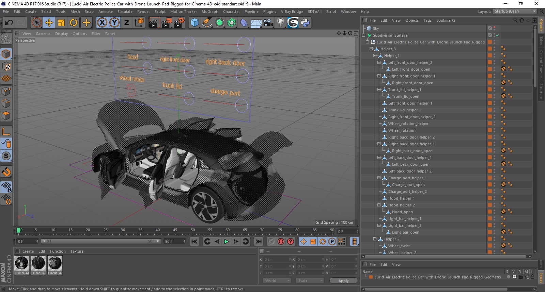This screenshot has height=292, width=545.
Task: Play the animation forward
Action: 226,241
